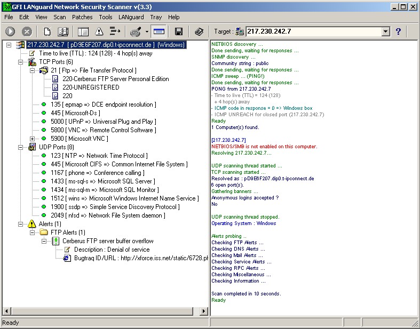420x329 pixels.
Task: Click the notepad icon beside Time to live
Action: tap(32, 53)
